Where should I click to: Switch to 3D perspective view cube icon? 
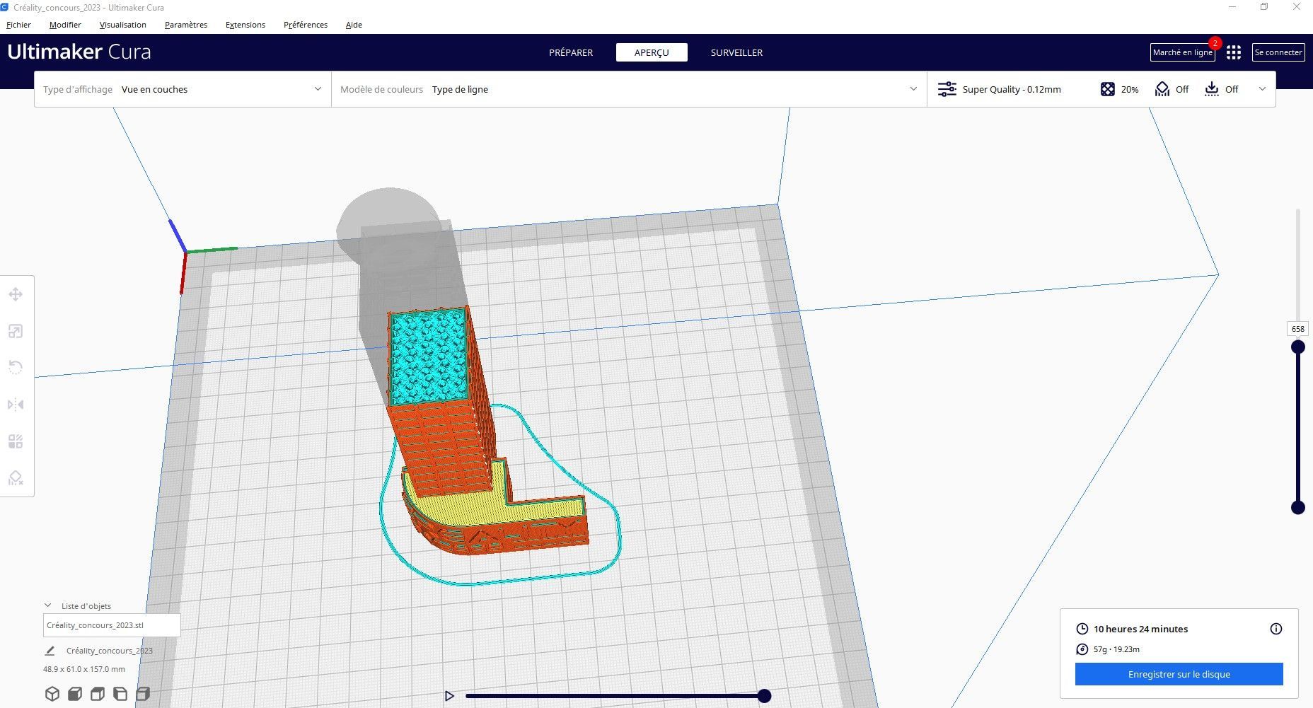tap(52, 694)
